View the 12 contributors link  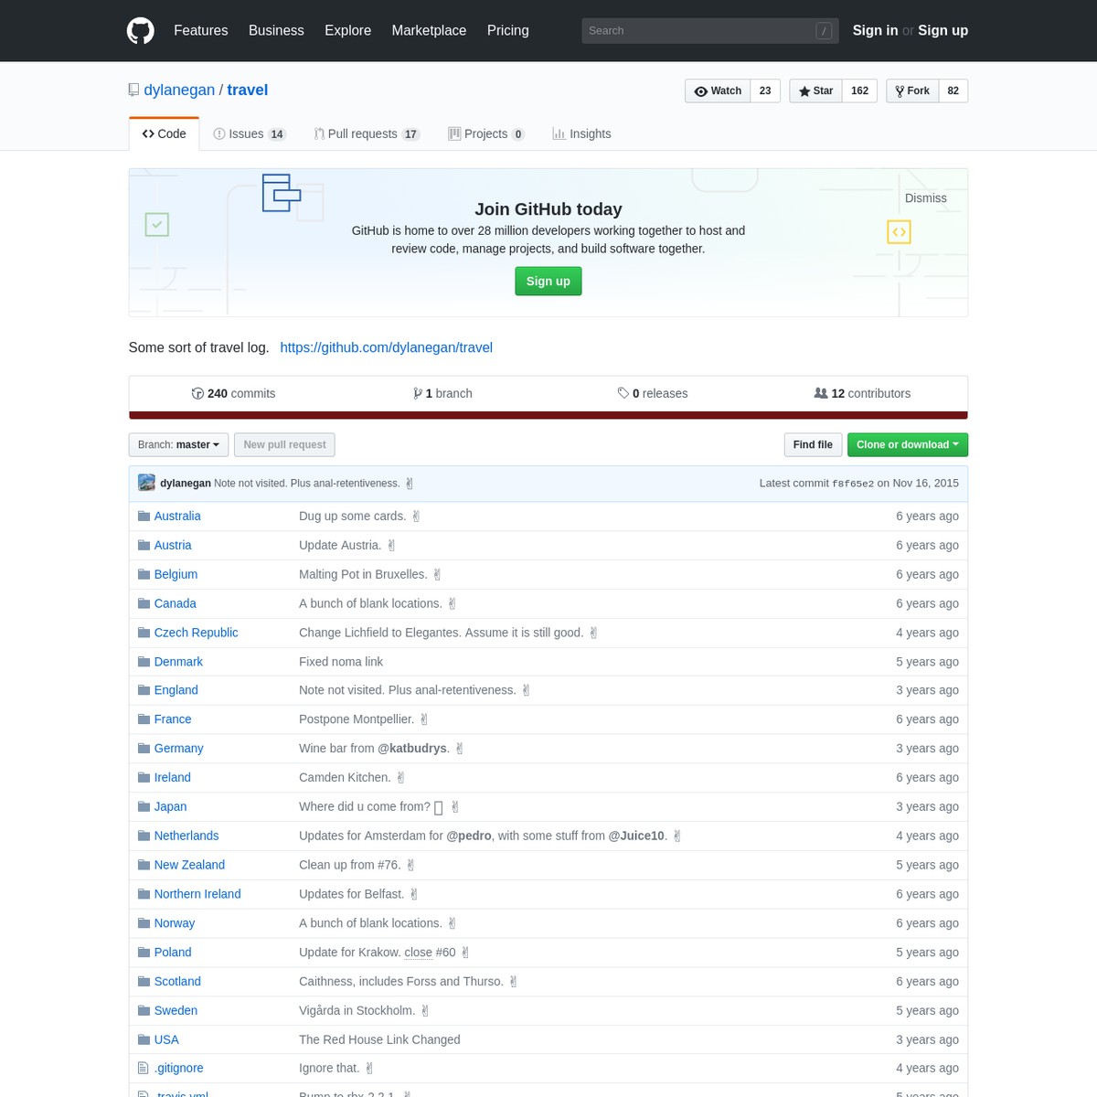pyautogui.click(x=862, y=393)
